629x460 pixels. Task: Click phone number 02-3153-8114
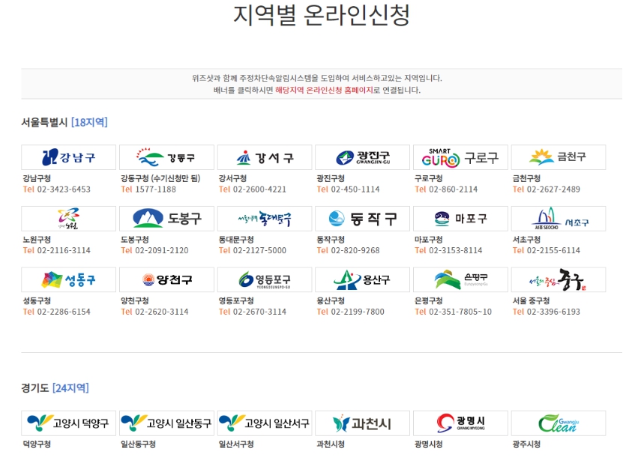tap(456, 251)
